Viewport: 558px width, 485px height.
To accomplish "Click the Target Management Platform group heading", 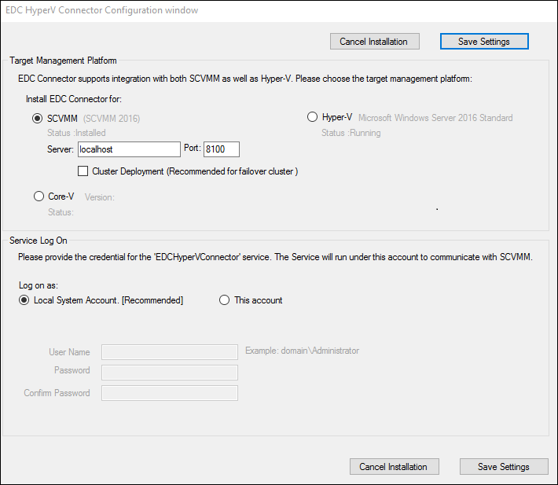I will click(63, 61).
